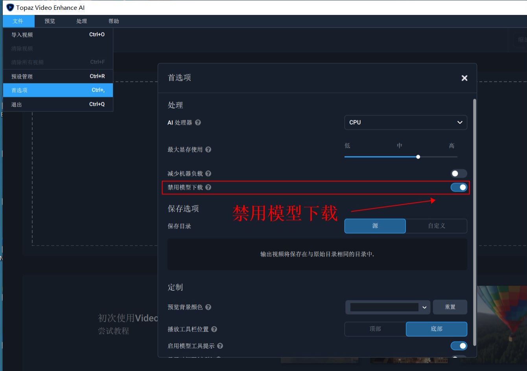Click help icon next to 减少机器负载
This screenshot has height=371, width=527.
[x=208, y=173]
